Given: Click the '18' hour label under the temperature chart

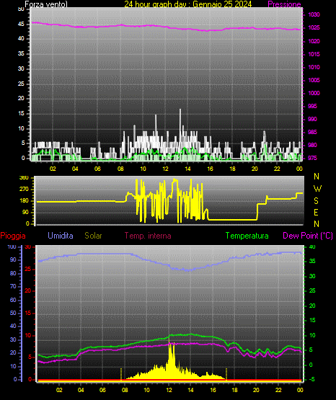Looking at the screenshot, I should tap(234, 390).
